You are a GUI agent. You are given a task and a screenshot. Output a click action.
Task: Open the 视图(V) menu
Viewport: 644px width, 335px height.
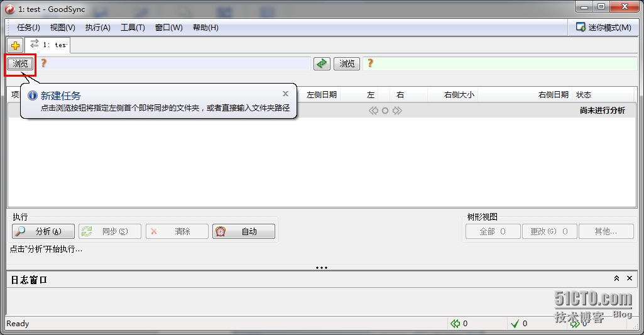point(62,28)
